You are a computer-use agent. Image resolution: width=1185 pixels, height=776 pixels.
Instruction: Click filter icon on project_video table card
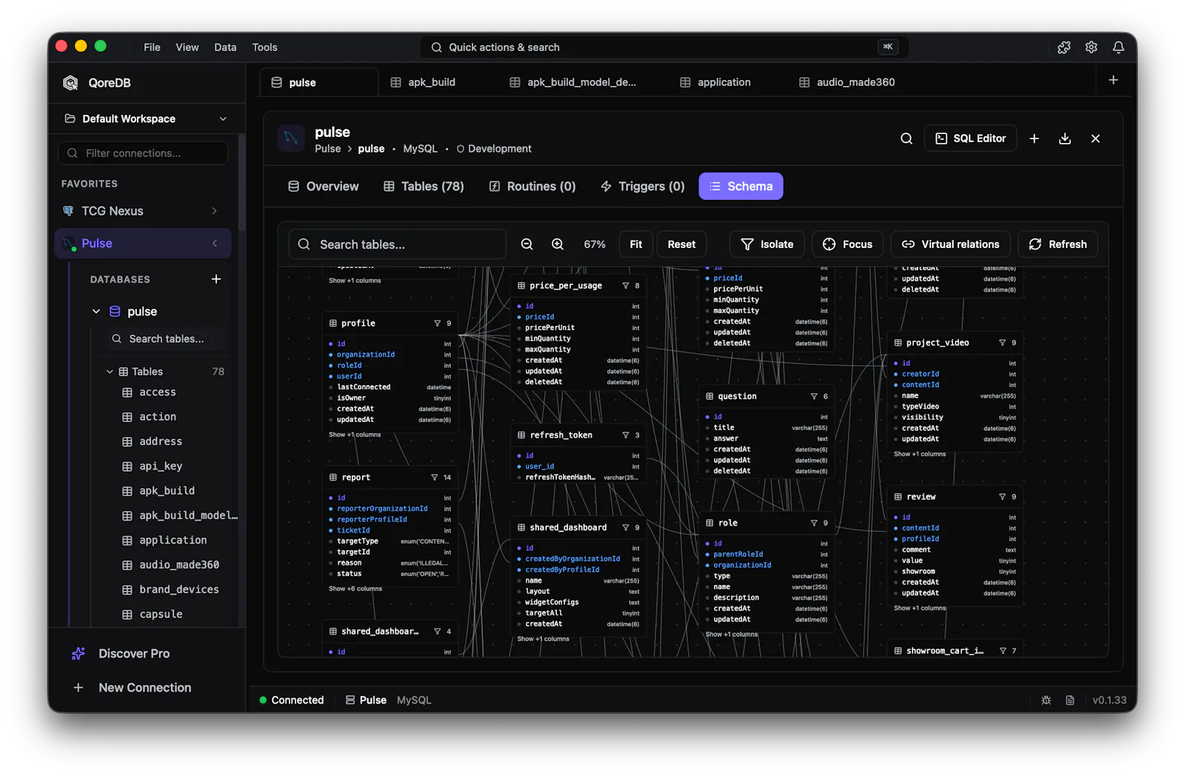(x=1002, y=343)
